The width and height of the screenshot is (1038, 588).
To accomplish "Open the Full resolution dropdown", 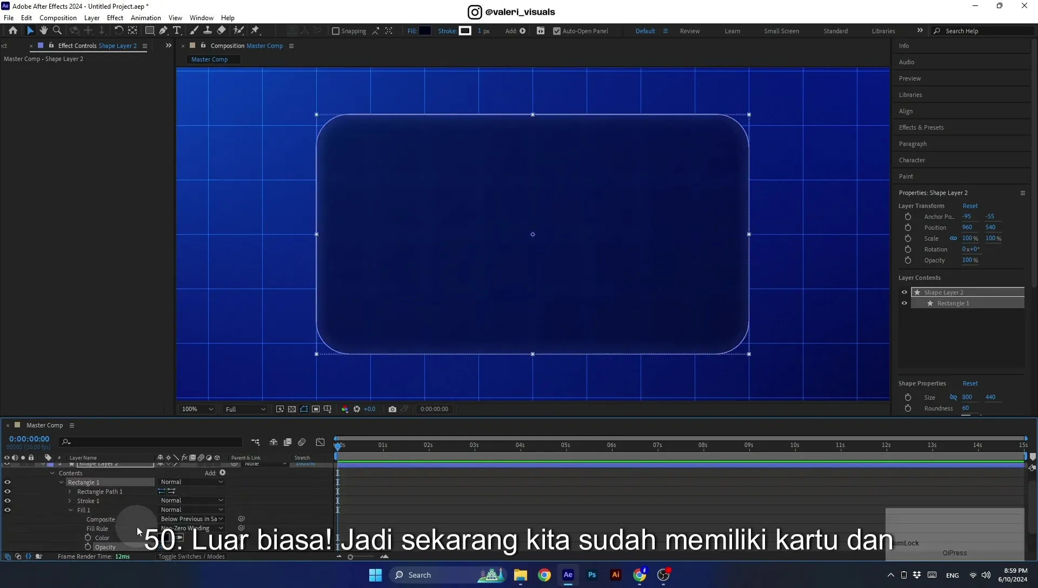I will point(245,409).
